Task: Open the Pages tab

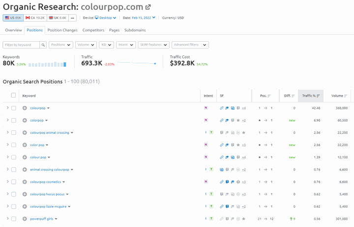Action: click(114, 30)
